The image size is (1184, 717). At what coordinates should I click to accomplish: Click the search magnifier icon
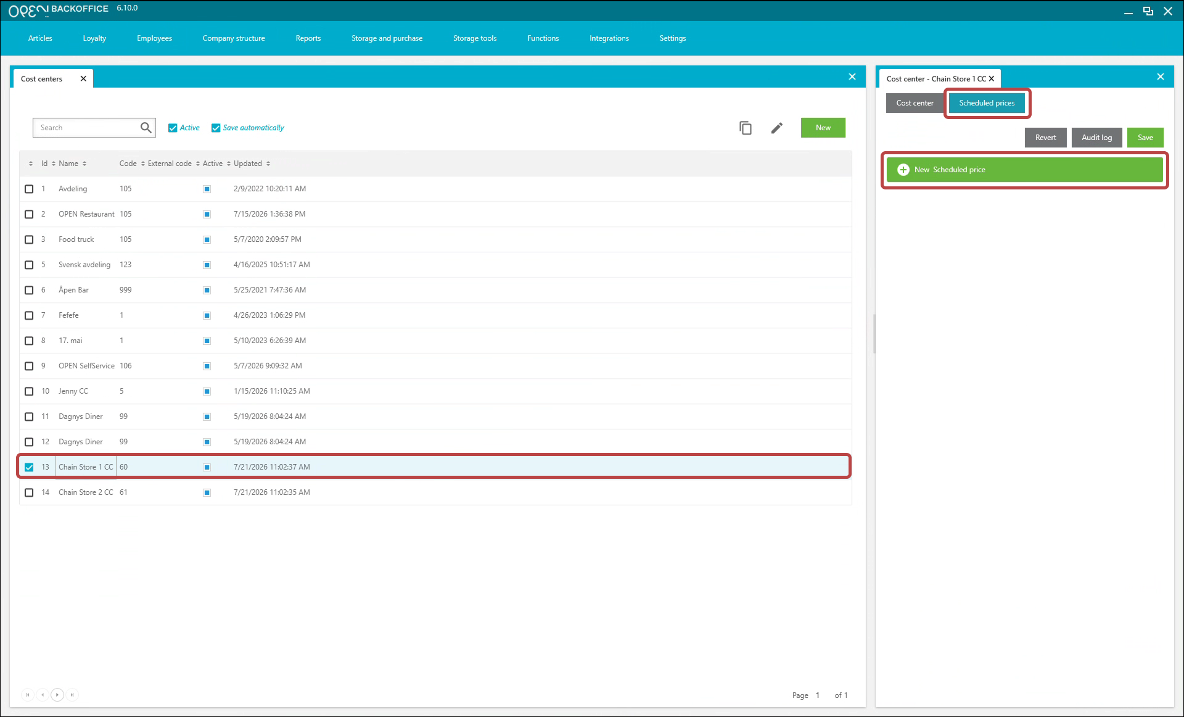click(x=146, y=128)
